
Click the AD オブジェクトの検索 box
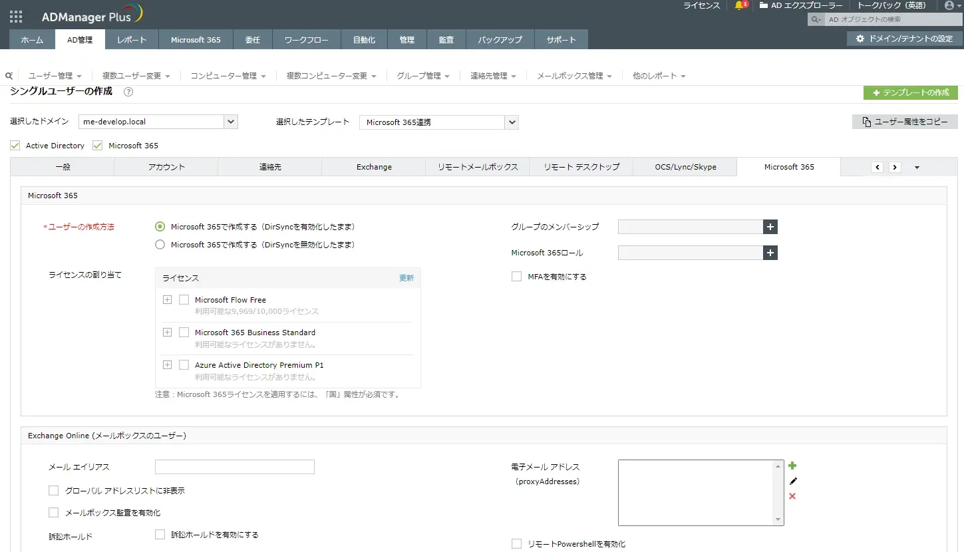click(893, 20)
